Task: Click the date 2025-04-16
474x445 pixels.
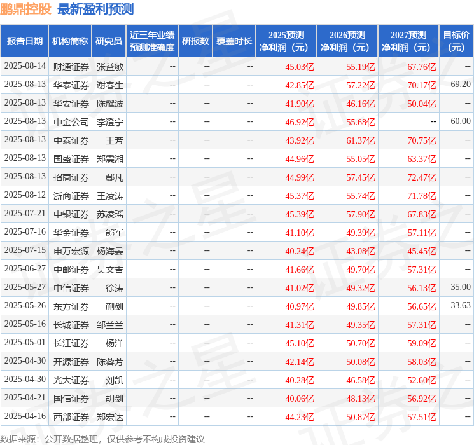Action: [25, 416]
